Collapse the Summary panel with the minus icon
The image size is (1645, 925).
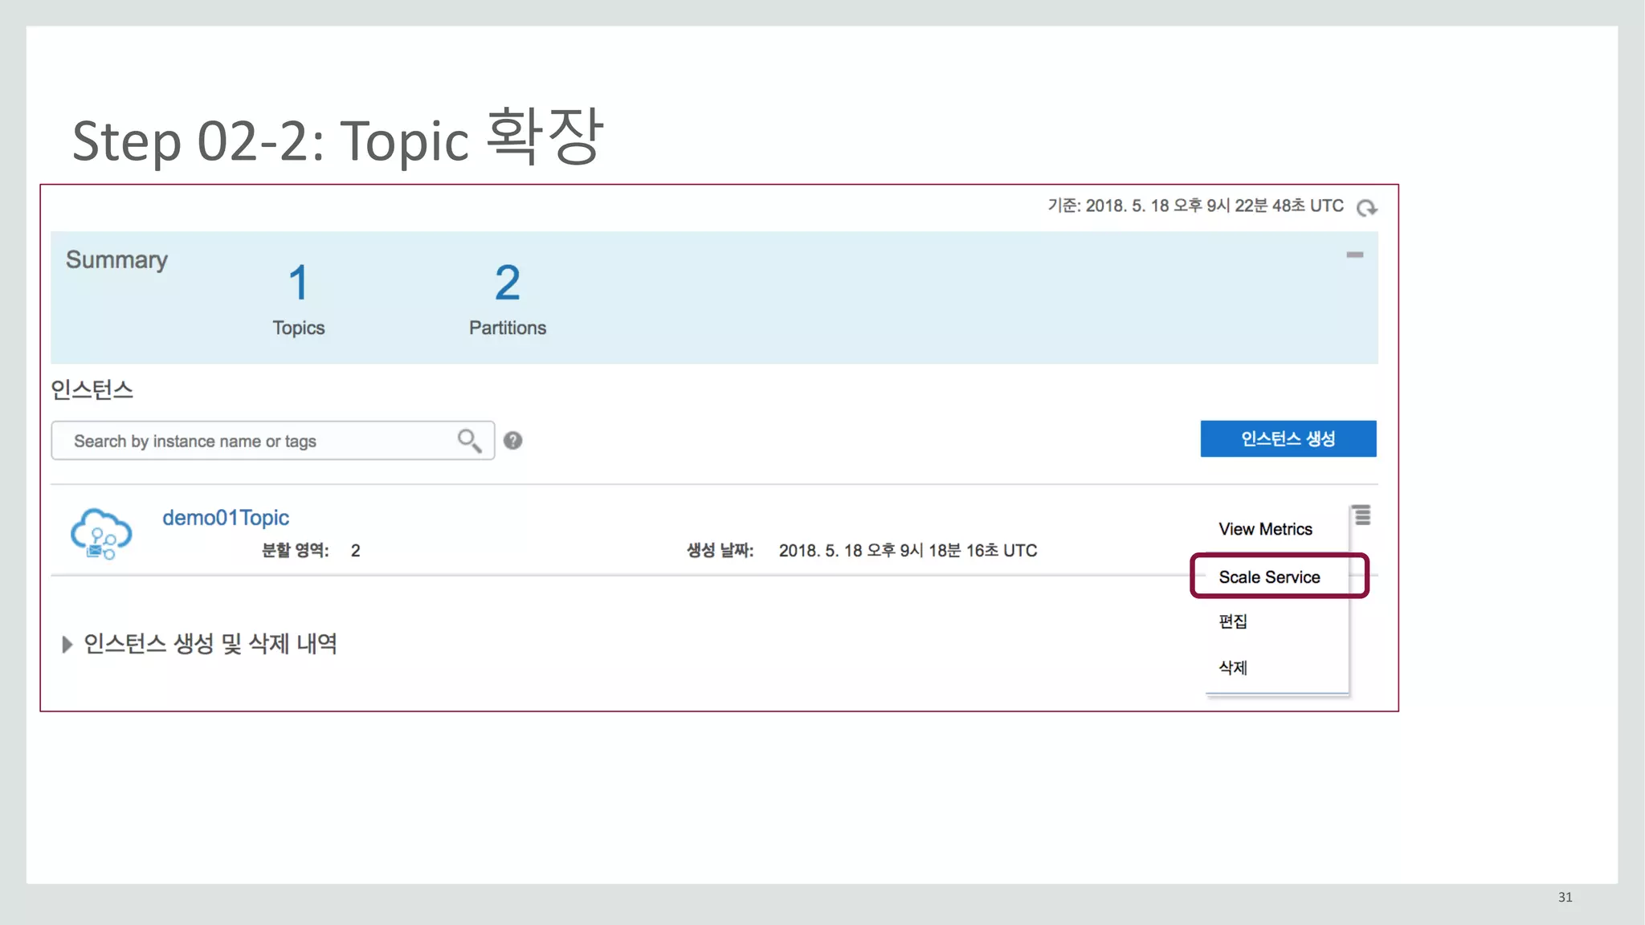click(1354, 255)
